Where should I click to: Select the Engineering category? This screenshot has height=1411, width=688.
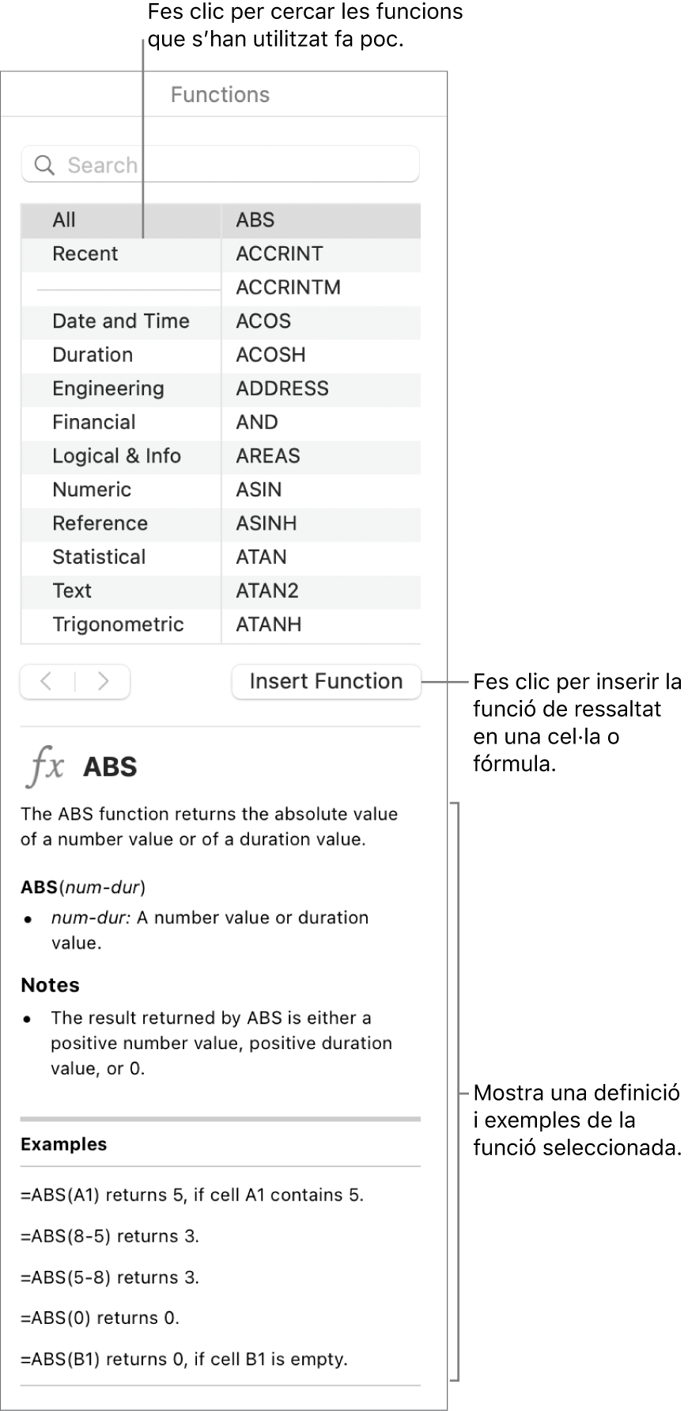pos(108,389)
